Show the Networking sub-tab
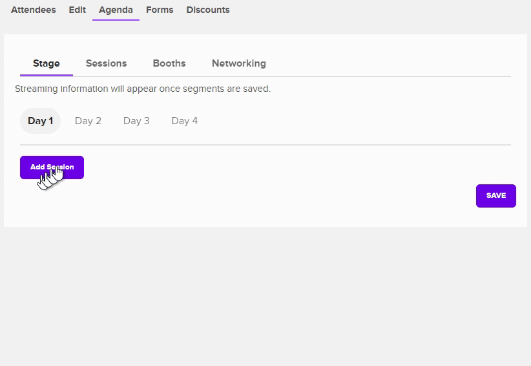This screenshot has height=366, width=531. 238,63
